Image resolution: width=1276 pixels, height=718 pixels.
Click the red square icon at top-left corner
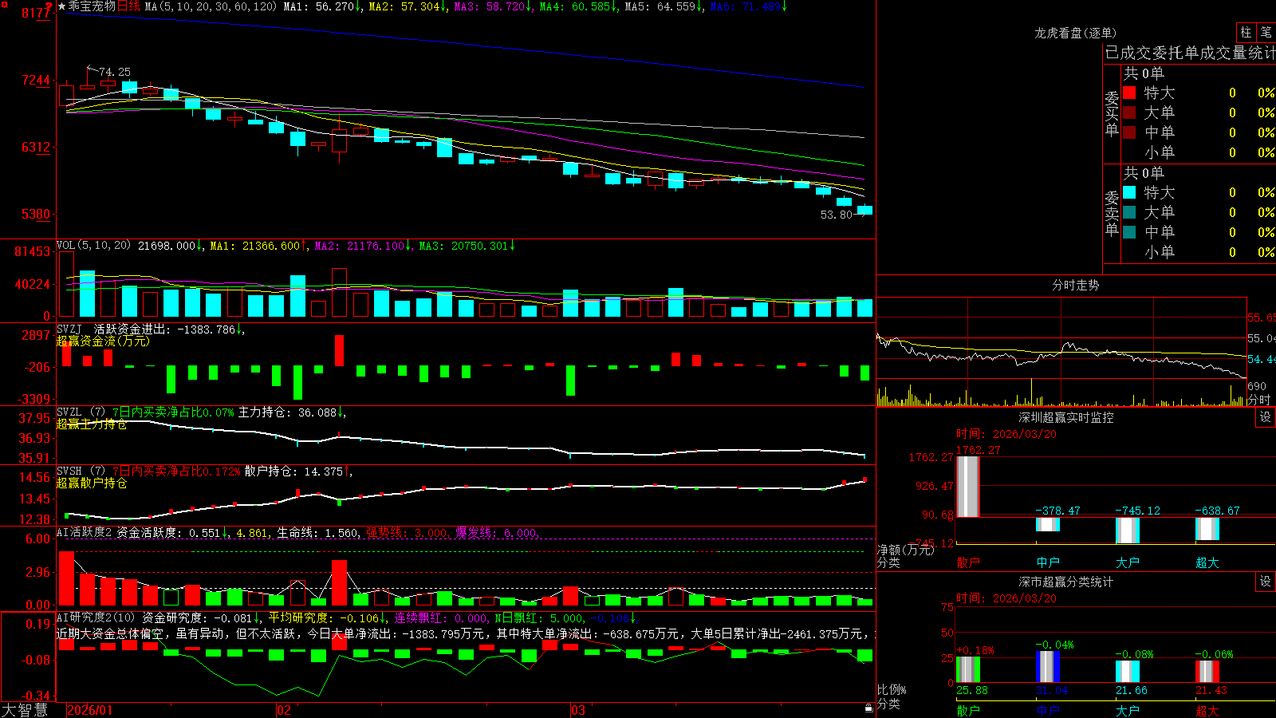(3, 3)
